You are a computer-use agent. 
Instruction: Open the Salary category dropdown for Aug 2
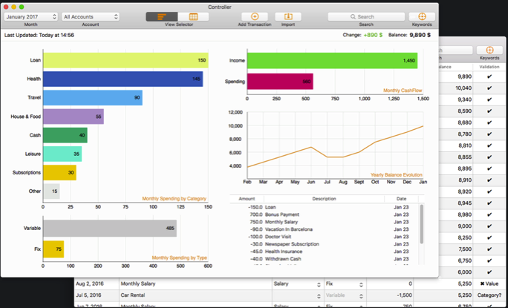tap(297, 284)
